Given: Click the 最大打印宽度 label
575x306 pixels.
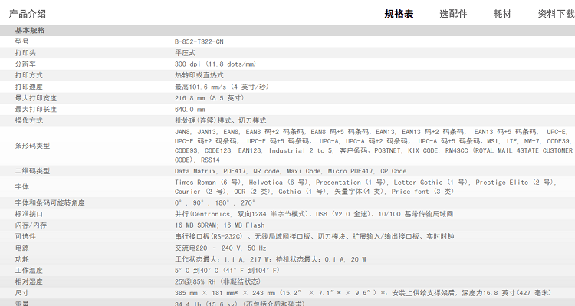Looking at the screenshot, I should pyautogui.click(x=36, y=98).
